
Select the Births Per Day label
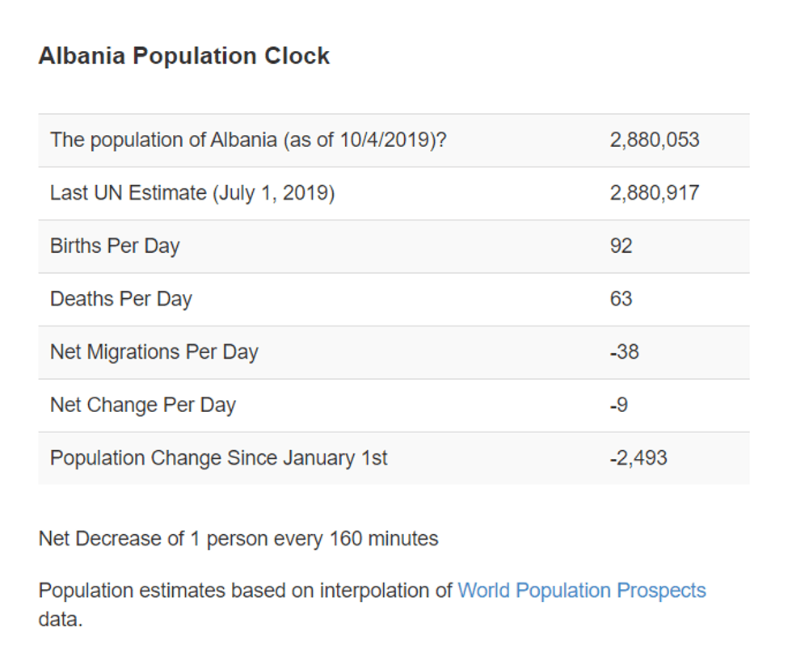coord(115,246)
